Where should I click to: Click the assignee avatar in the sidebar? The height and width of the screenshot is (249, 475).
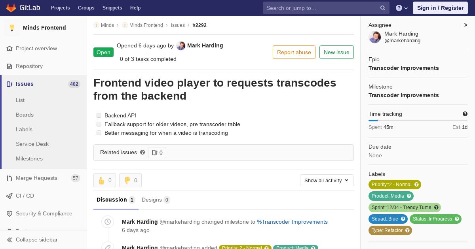(374, 37)
